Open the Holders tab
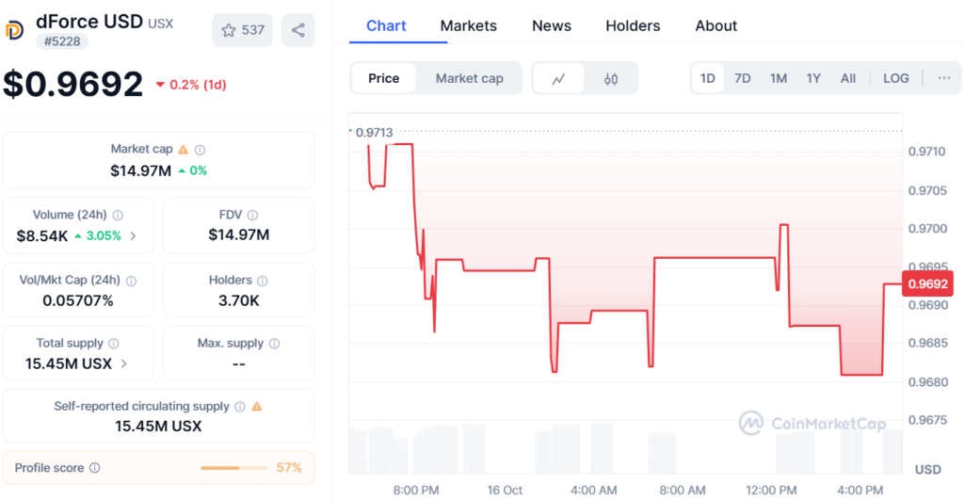The image size is (964, 500). click(633, 25)
